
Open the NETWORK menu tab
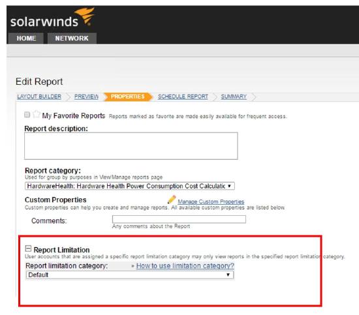[x=72, y=38]
